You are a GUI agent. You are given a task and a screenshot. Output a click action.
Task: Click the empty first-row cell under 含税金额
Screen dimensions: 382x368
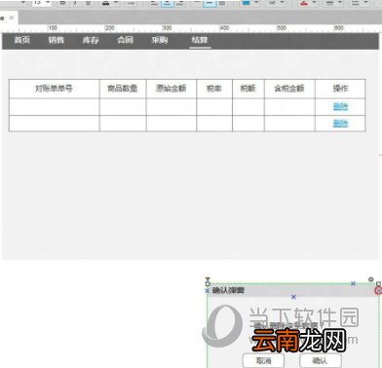point(289,107)
